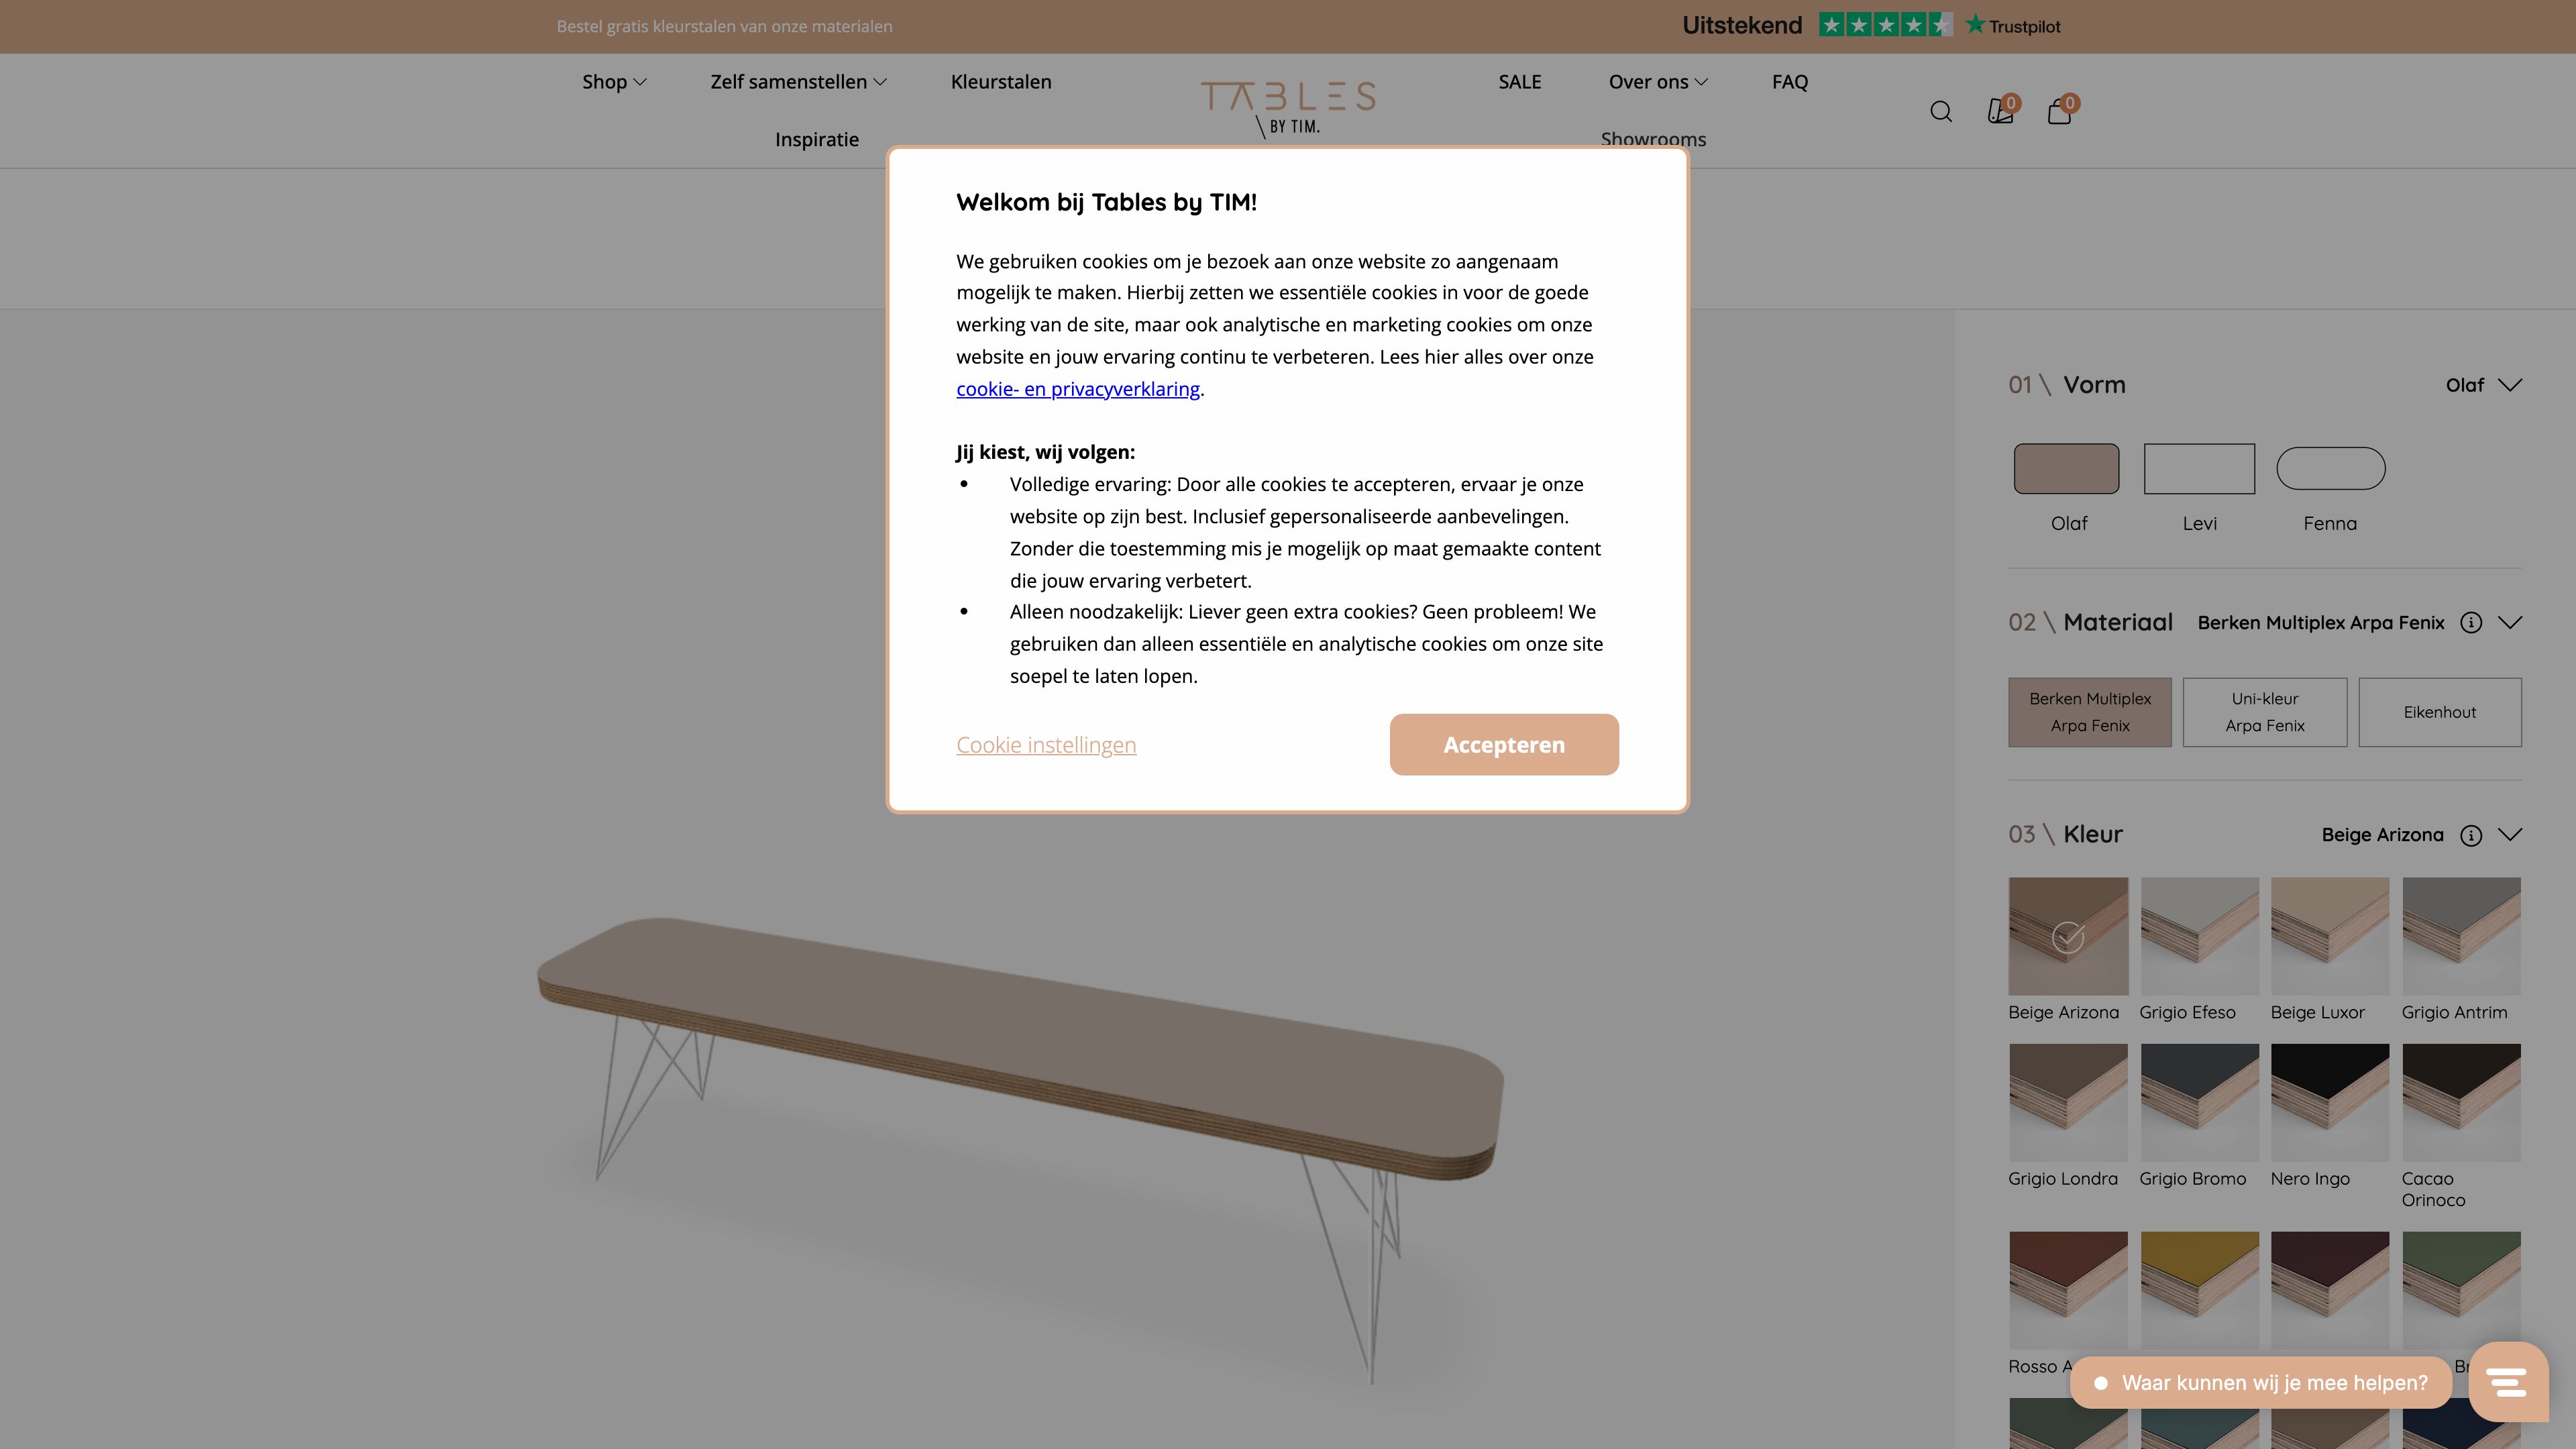Open the site search magnifier icon
Viewport: 2576px width, 1449px height.
pyautogui.click(x=1941, y=111)
